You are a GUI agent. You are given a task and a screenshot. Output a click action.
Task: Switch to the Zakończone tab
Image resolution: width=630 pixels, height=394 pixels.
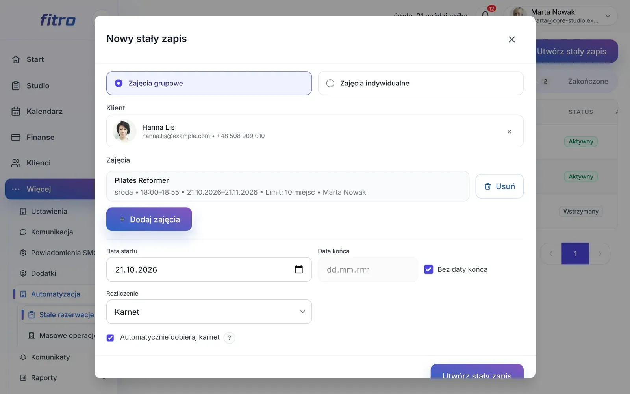click(x=588, y=82)
